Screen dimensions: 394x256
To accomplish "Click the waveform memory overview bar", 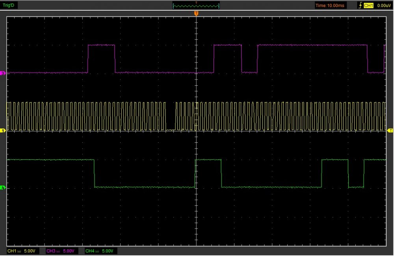I will (x=196, y=6).
